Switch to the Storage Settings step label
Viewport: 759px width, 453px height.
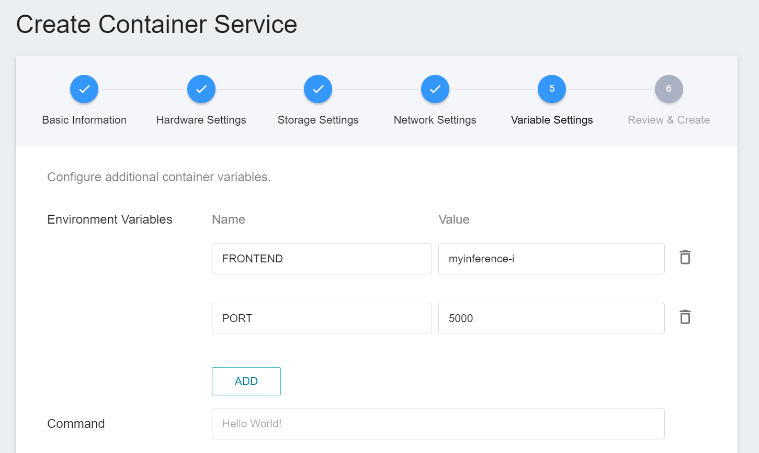(x=318, y=120)
